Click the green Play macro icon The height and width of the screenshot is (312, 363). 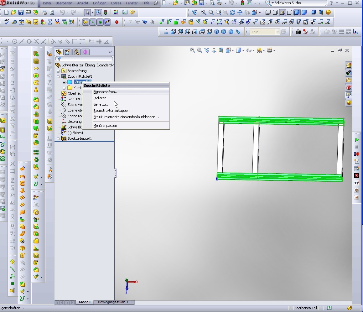click(357, 140)
